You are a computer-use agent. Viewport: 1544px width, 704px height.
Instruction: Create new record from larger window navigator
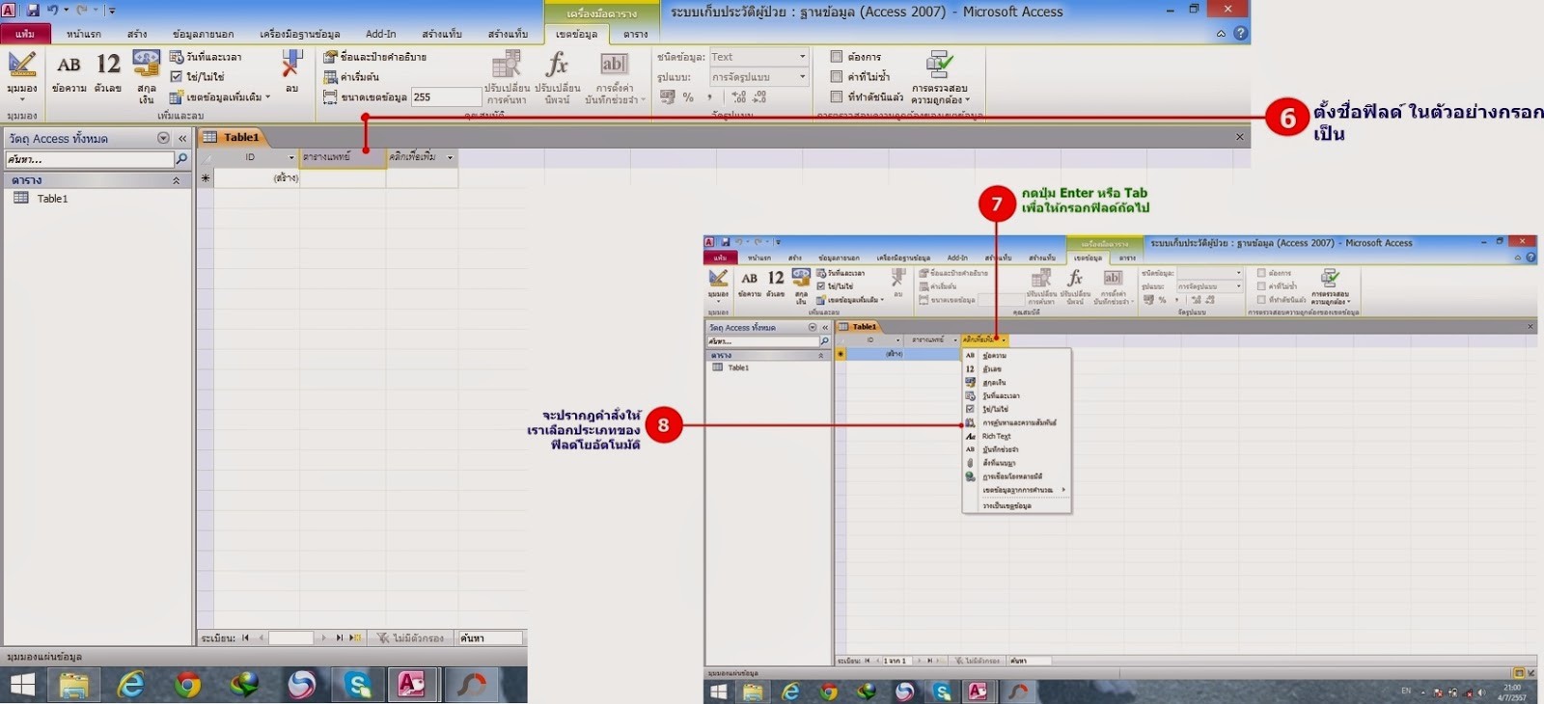(356, 637)
